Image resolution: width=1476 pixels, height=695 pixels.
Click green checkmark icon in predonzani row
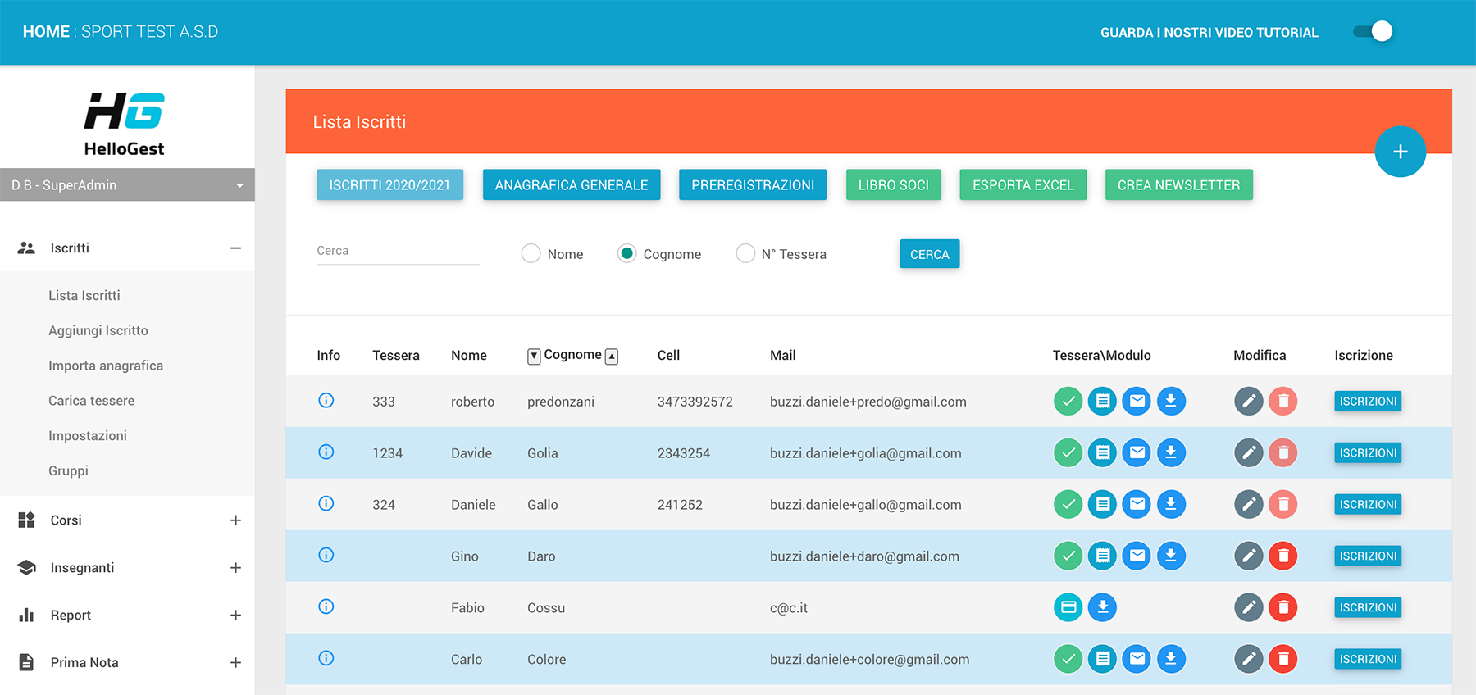[1068, 401]
